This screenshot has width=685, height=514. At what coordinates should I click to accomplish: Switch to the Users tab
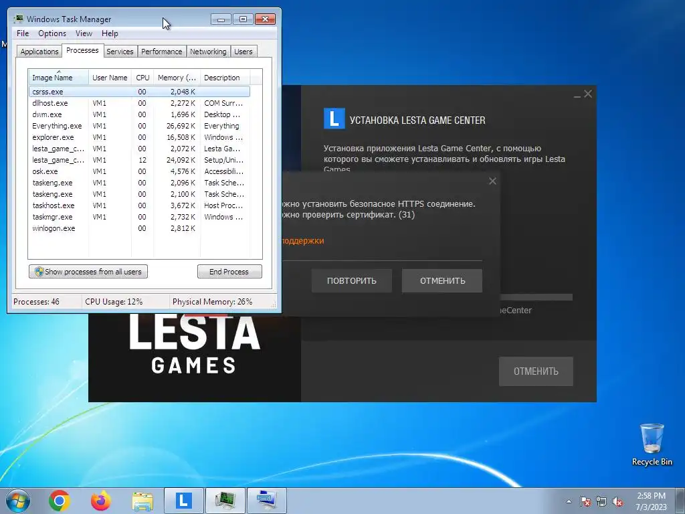point(243,51)
